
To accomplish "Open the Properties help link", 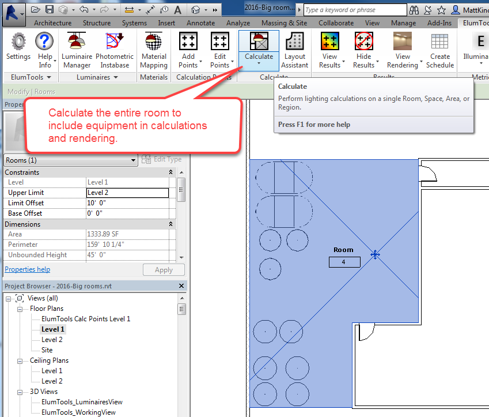I will tap(28, 269).
